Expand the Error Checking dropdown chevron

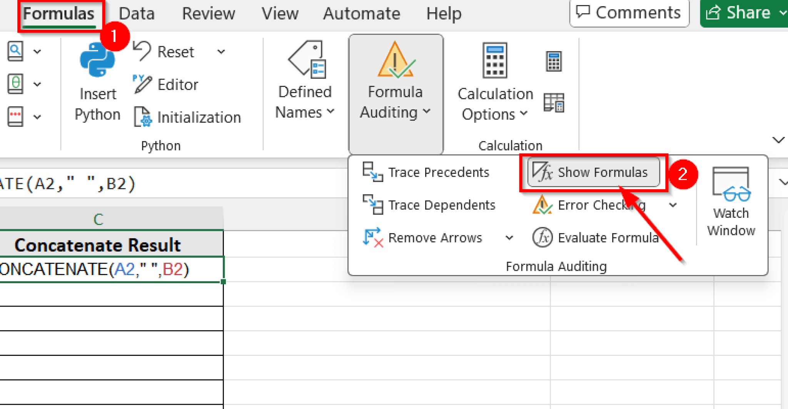[673, 205]
